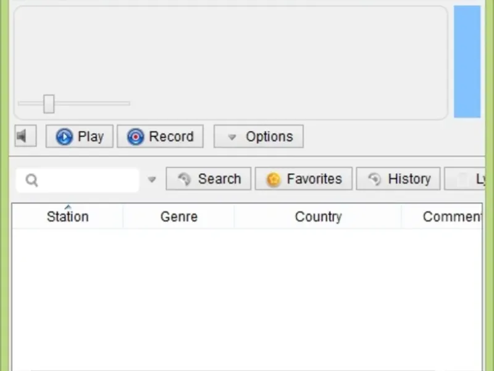Sort stations by the Country column header
This screenshot has height=371, width=494.
[x=318, y=217]
